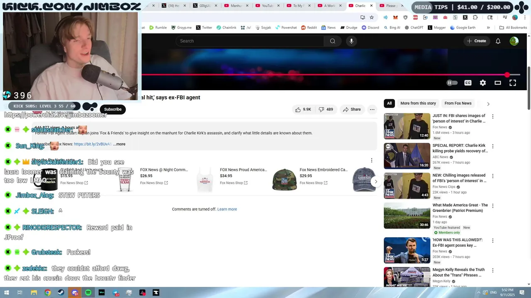Open options for HOW WAS THIS ALLOWED video

(x=493, y=241)
